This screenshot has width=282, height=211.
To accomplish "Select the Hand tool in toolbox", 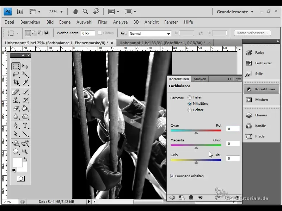I will tap(16, 152).
